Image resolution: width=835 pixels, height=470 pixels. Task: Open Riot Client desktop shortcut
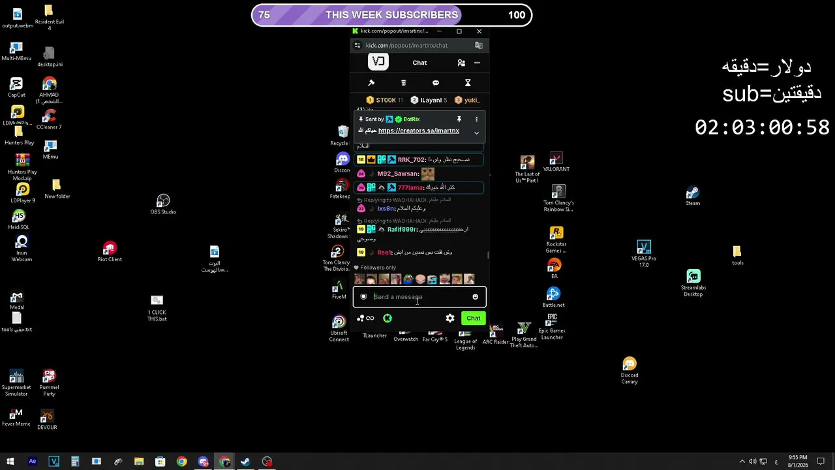(x=110, y=252)
